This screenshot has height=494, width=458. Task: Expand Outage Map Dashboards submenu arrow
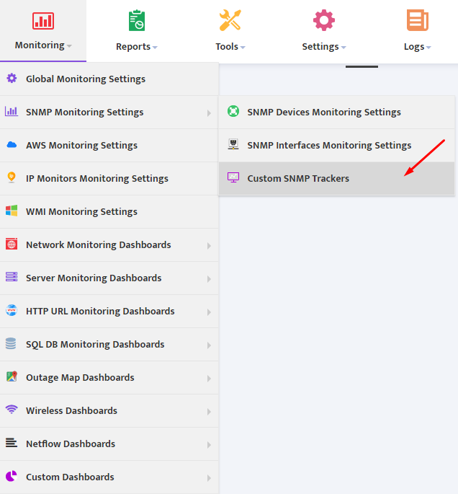(209, 379)
